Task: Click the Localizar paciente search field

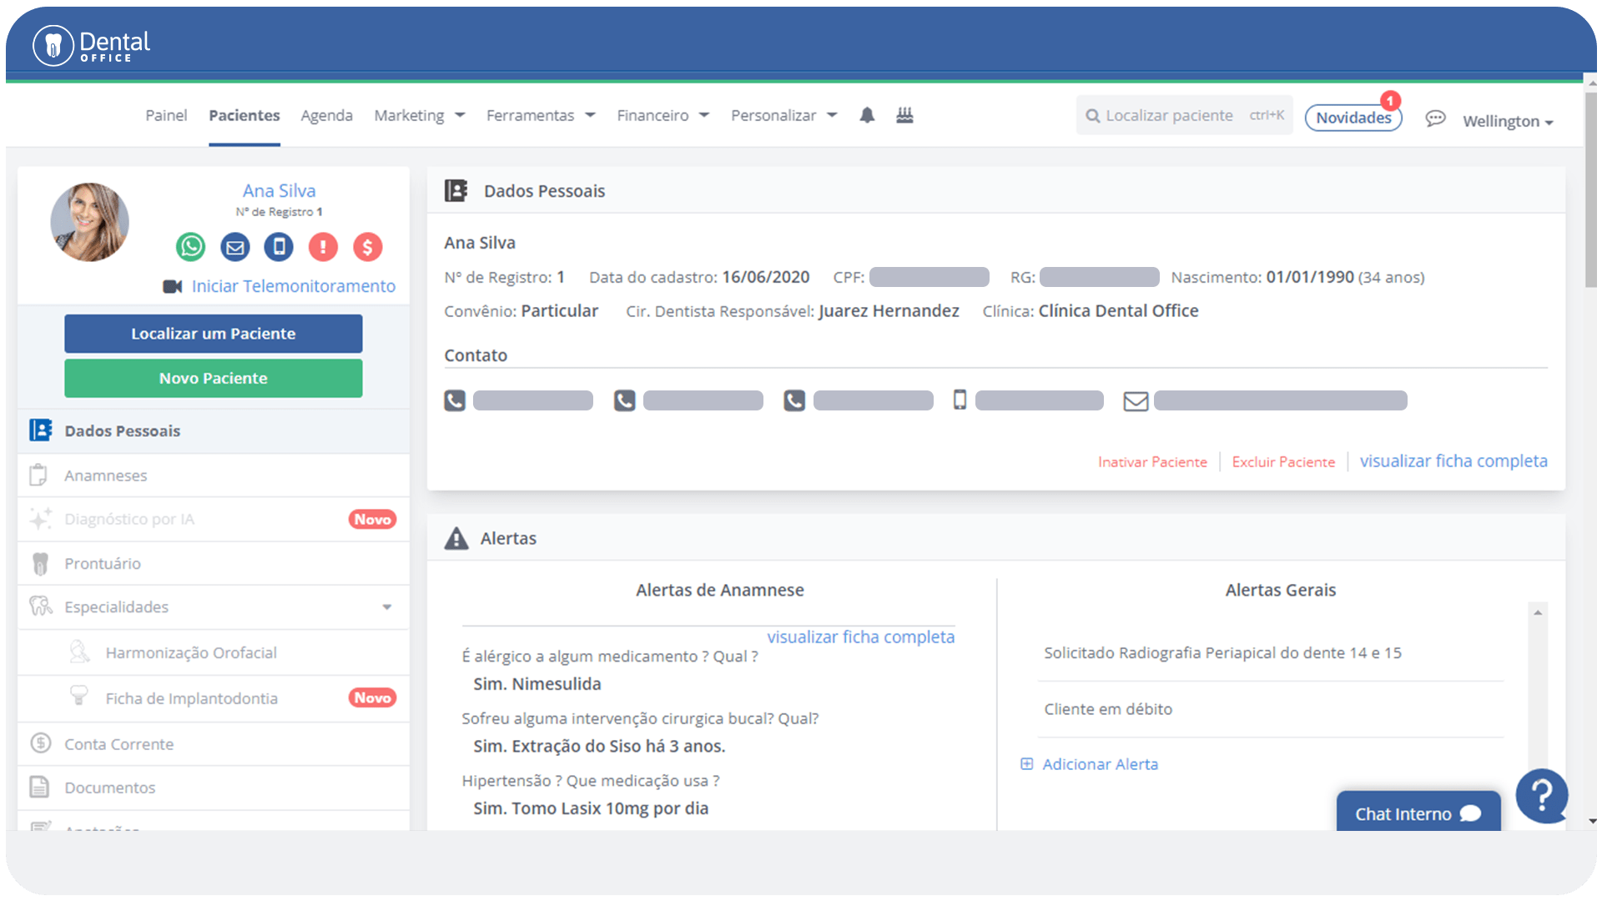Action: point(1184,116)
